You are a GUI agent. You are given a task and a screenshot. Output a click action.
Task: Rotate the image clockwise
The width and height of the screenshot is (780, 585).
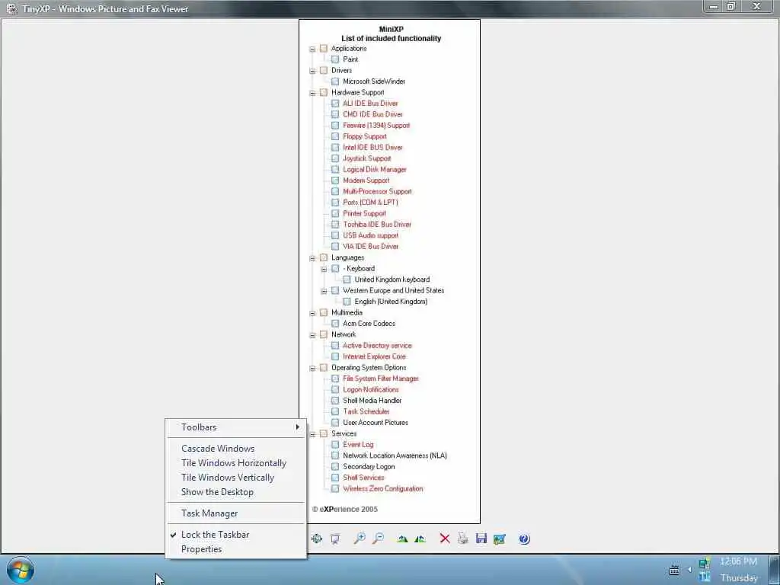[402, 539]
